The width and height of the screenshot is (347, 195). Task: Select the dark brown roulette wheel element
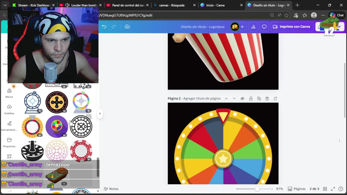(x=57, y=102)
